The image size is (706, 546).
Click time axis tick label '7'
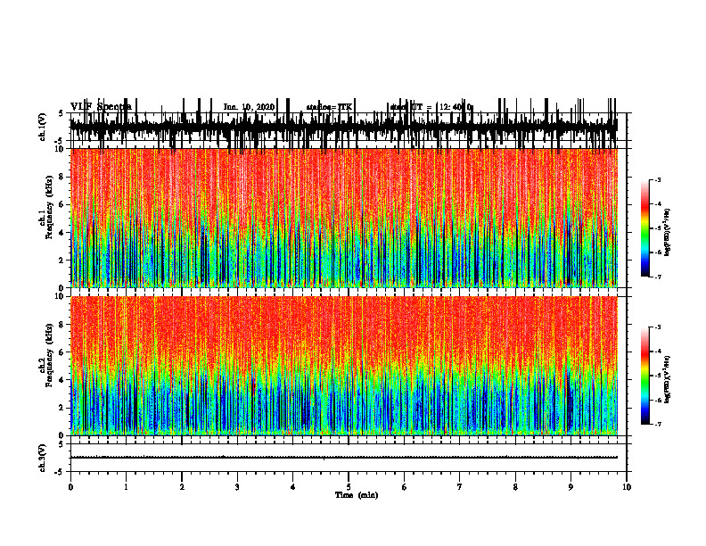point(460,487)
